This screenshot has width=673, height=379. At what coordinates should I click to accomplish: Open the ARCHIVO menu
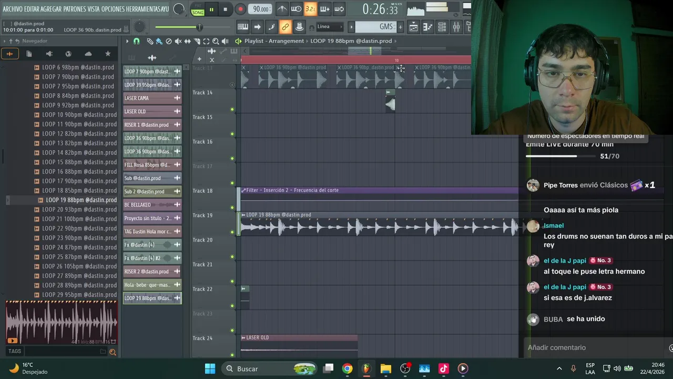13,9
